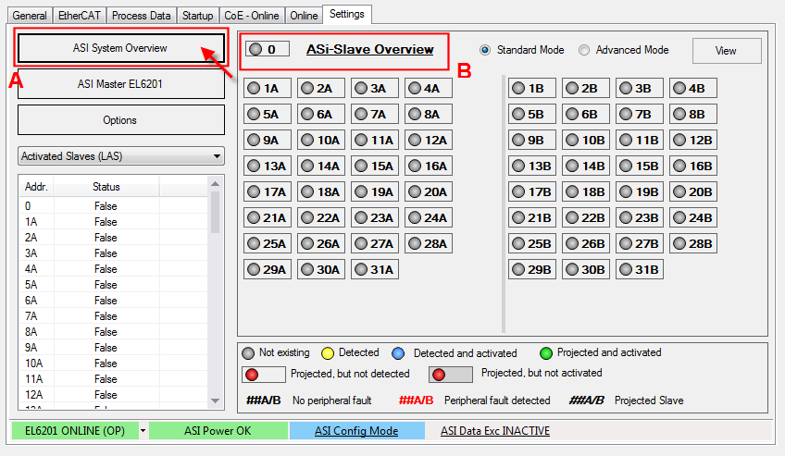Select row 12A in slave list

tap(114, 395)
